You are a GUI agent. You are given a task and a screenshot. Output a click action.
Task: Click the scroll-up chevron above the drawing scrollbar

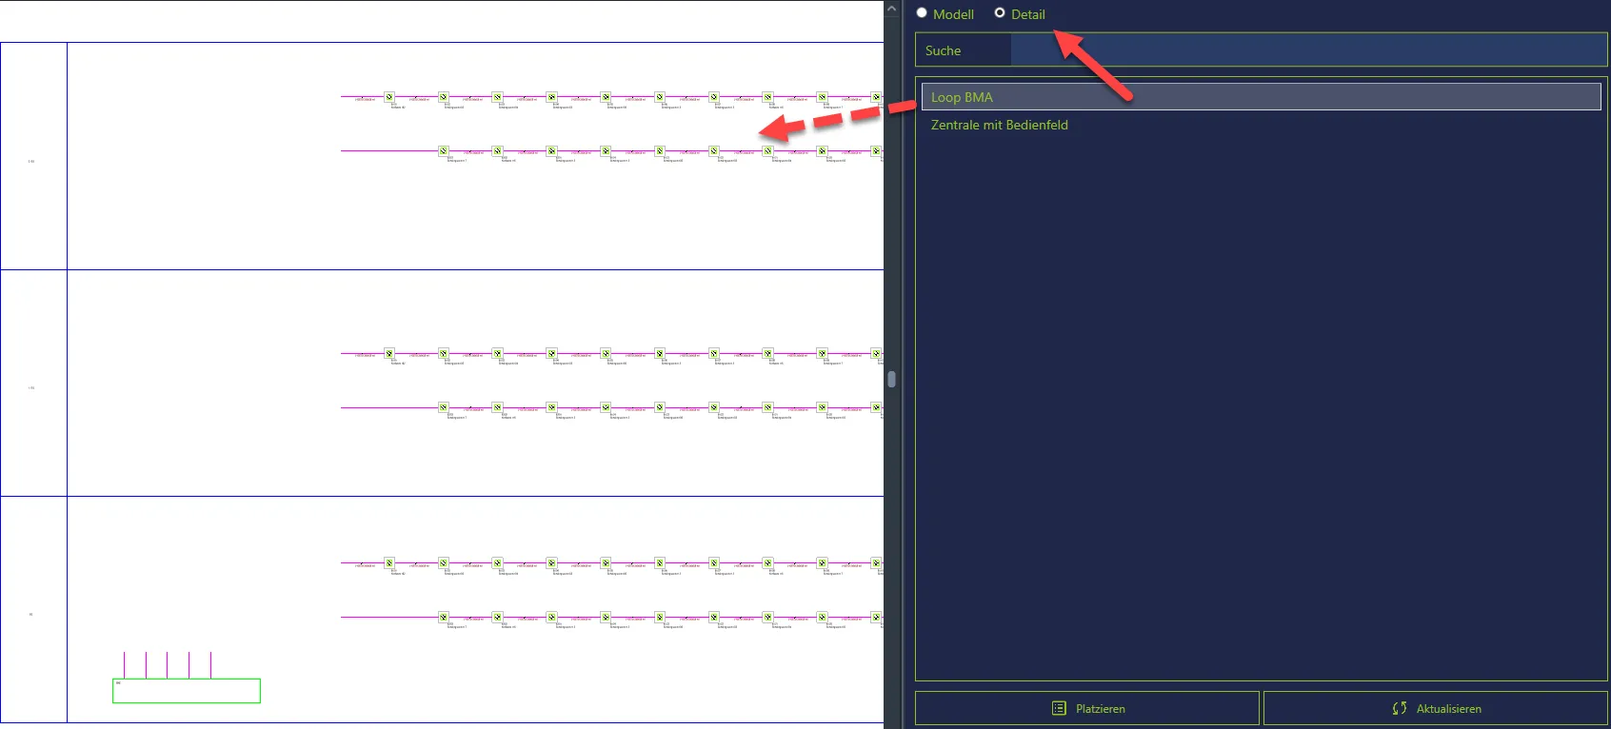click(891, 9)
